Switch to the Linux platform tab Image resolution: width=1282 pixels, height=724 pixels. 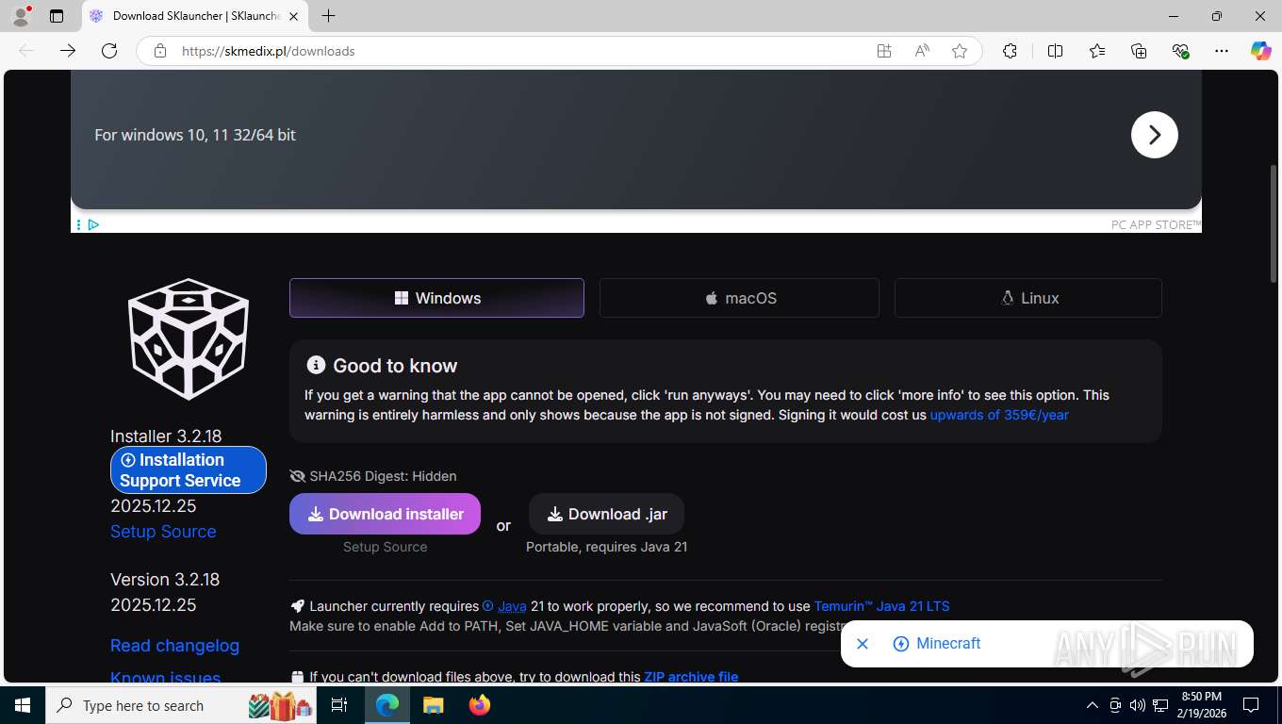tap(1028, 298)
